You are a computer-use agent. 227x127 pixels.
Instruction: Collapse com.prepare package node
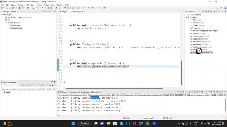(x=6, y=23)
